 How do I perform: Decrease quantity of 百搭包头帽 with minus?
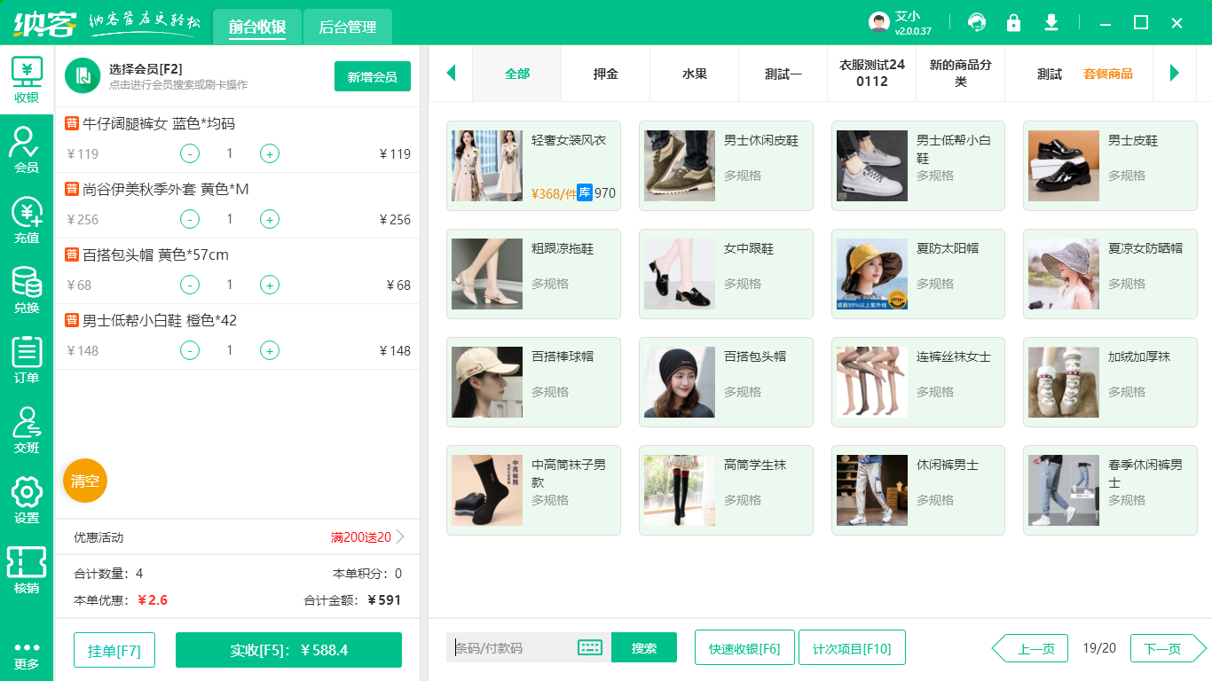tap(190, 286)
